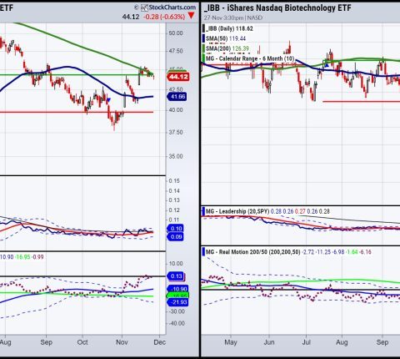The width and height of the screenshot is (400, 359).
Task: Click the May label on IBB chart time axis
Action: click(231, 342)
